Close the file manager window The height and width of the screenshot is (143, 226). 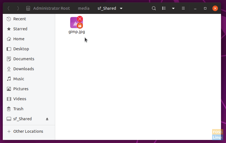215,8
